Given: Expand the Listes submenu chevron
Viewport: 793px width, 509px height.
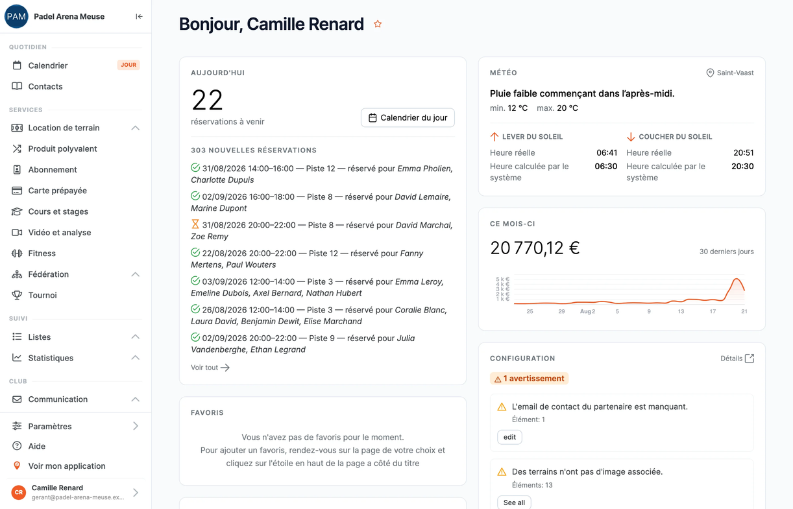Looking at the screenshot, I should point(136,337).
